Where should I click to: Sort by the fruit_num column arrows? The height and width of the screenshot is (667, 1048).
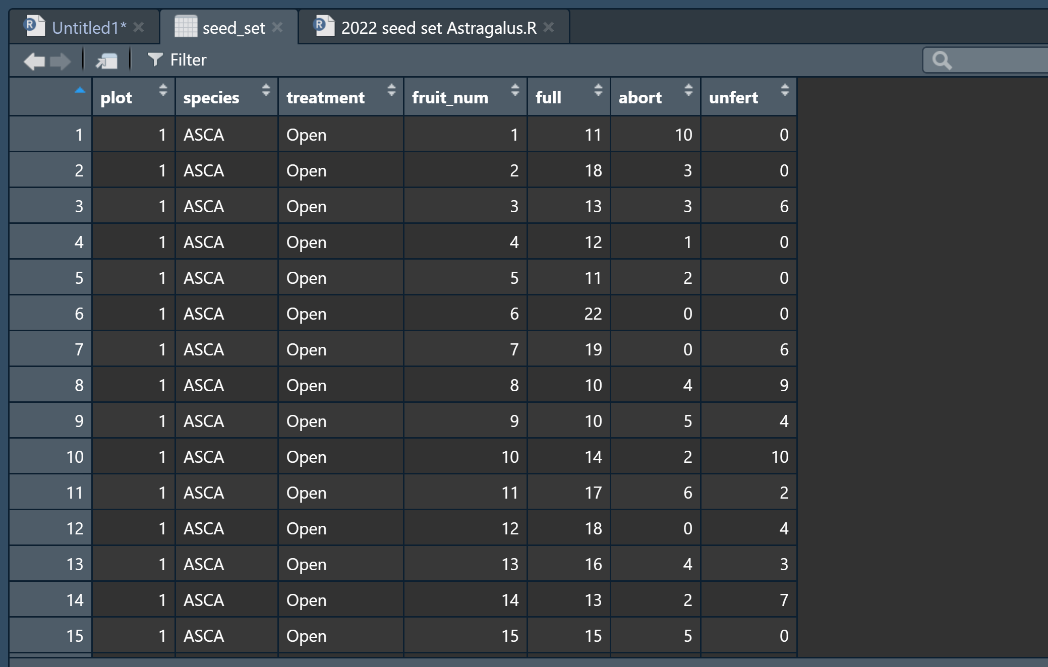(514, 90)
